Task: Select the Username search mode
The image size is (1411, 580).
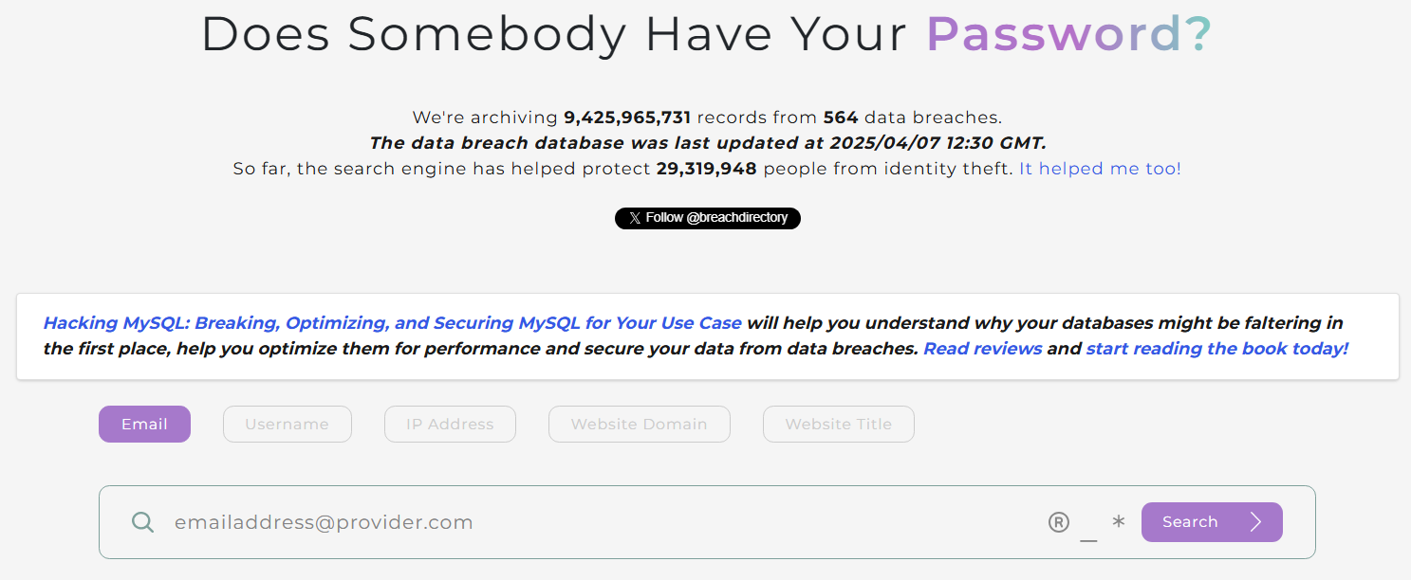Action: coord(287,424)
